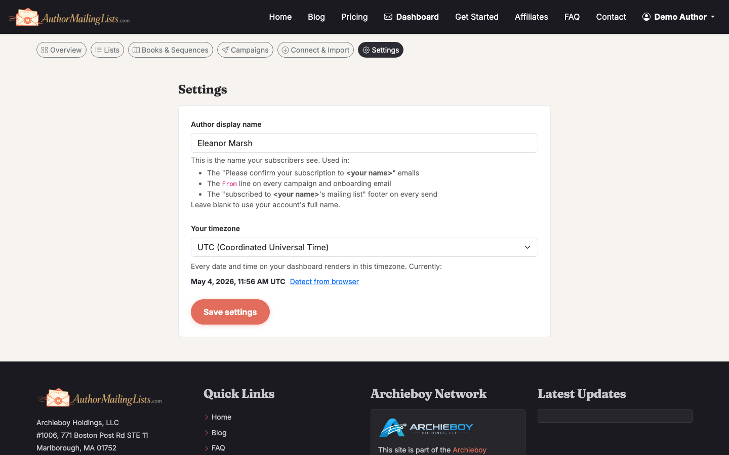
Task: Click the Archieboy Holdings logo image
Action: point(426,428)
